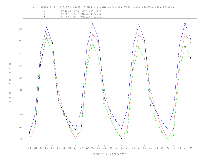The image size is (208, 161).
Task: Click x-axis forecast hour 09
Action: pos(46,148)
